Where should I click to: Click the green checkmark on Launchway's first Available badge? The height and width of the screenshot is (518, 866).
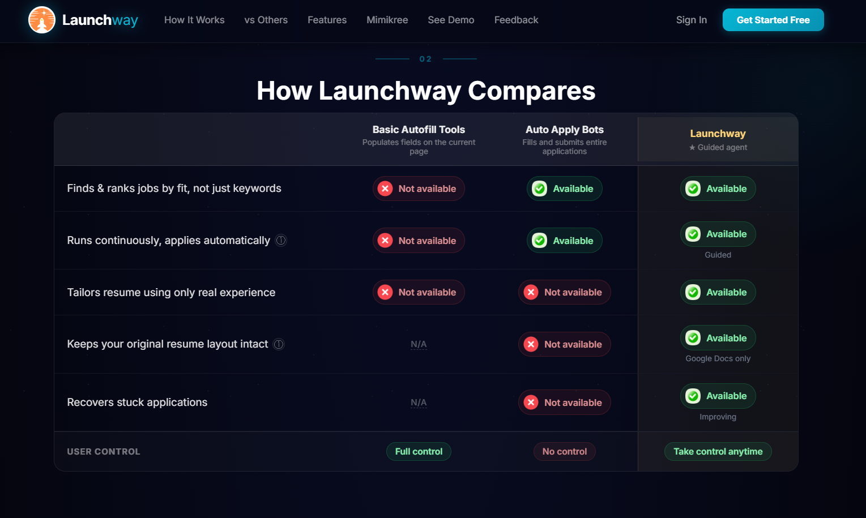[693, 189]
